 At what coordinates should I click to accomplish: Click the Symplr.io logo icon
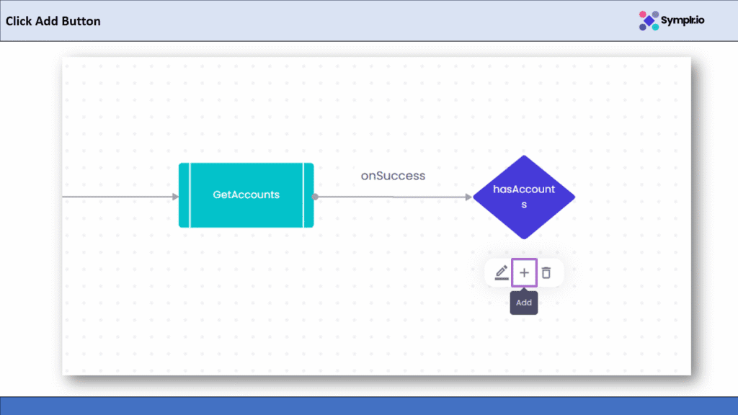649,21
